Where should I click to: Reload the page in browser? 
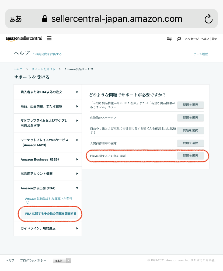coord(208,19)
